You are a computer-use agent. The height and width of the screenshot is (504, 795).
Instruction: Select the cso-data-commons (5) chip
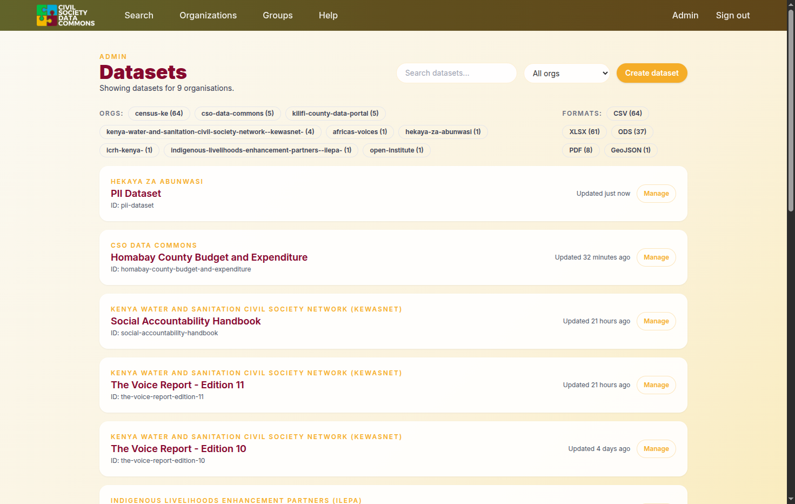[238, 114]
